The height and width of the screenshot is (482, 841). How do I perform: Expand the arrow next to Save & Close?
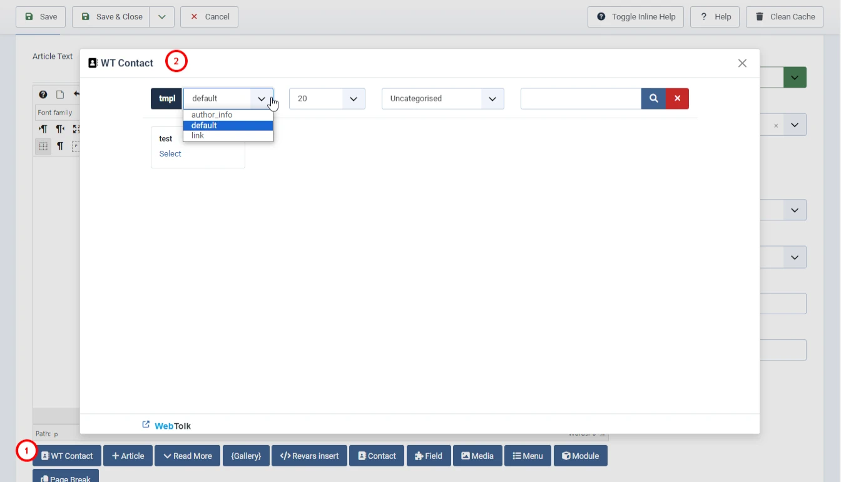[161, 17]
